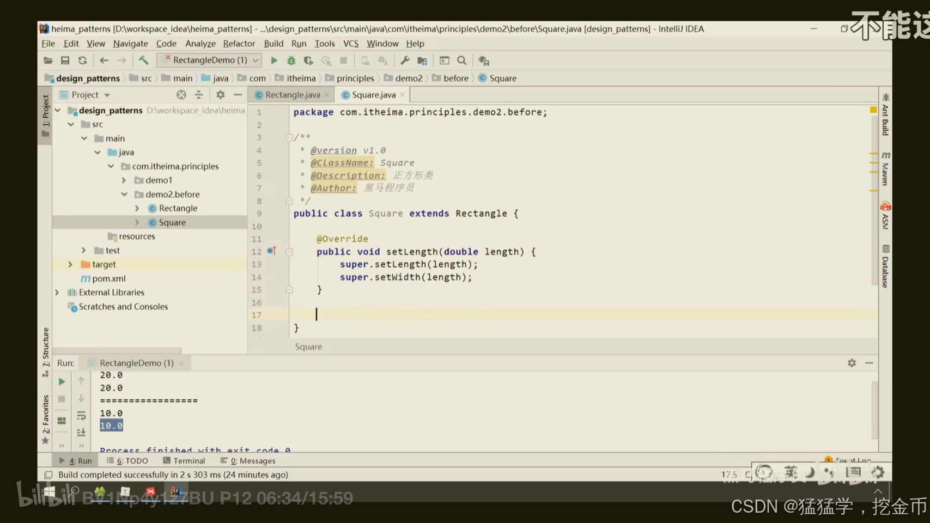Collapse the demo2.before package node
Image resolution: width=930 pixels, height=523 pixels.
124,194
